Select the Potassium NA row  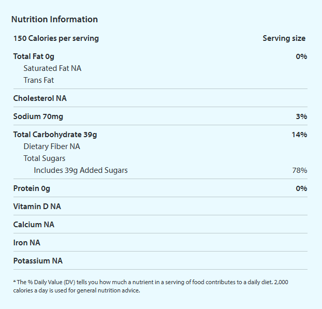pos(38,261)
